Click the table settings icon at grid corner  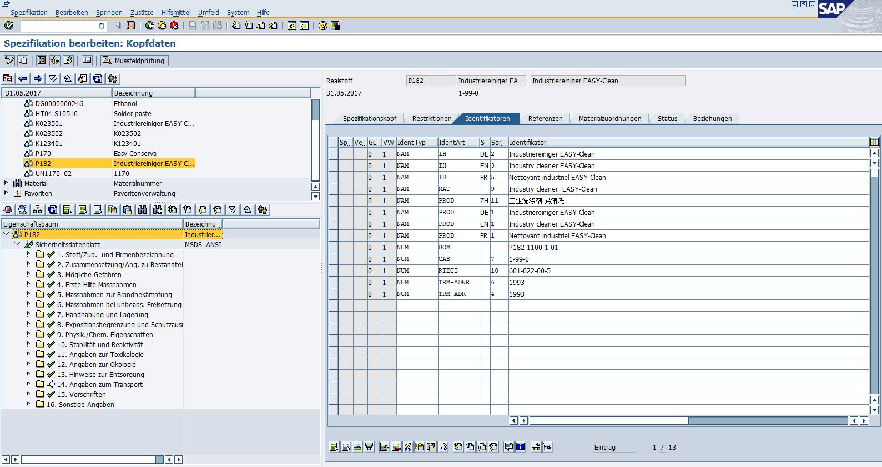pyautogui.click(x=874, y=142)
